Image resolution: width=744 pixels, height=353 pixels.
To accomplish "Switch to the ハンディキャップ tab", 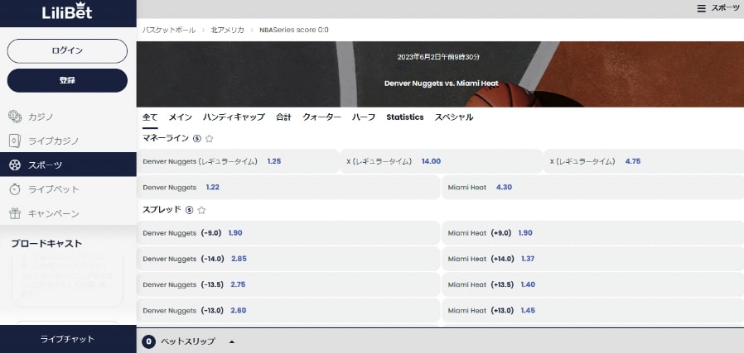I will point(234,117).
